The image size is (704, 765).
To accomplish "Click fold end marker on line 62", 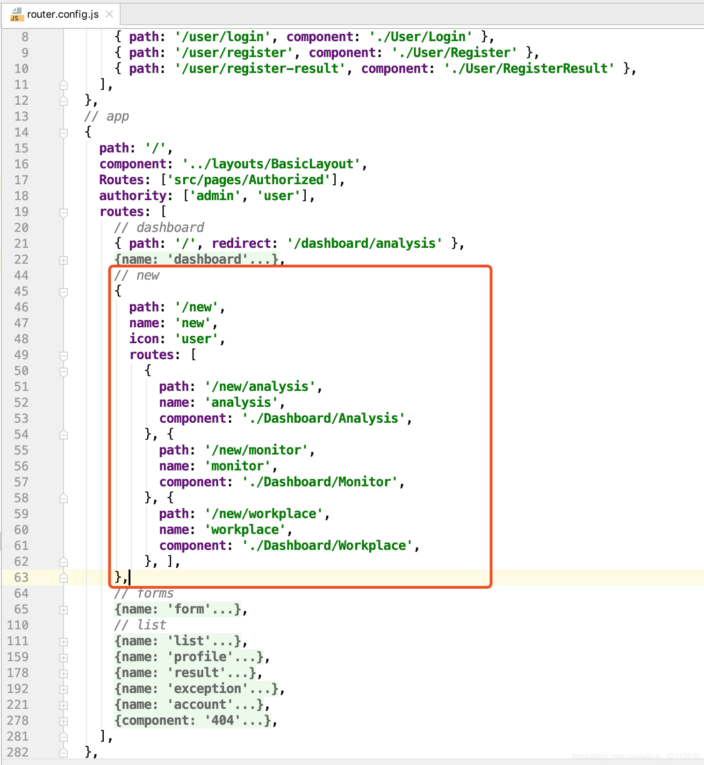I will 64,562.
